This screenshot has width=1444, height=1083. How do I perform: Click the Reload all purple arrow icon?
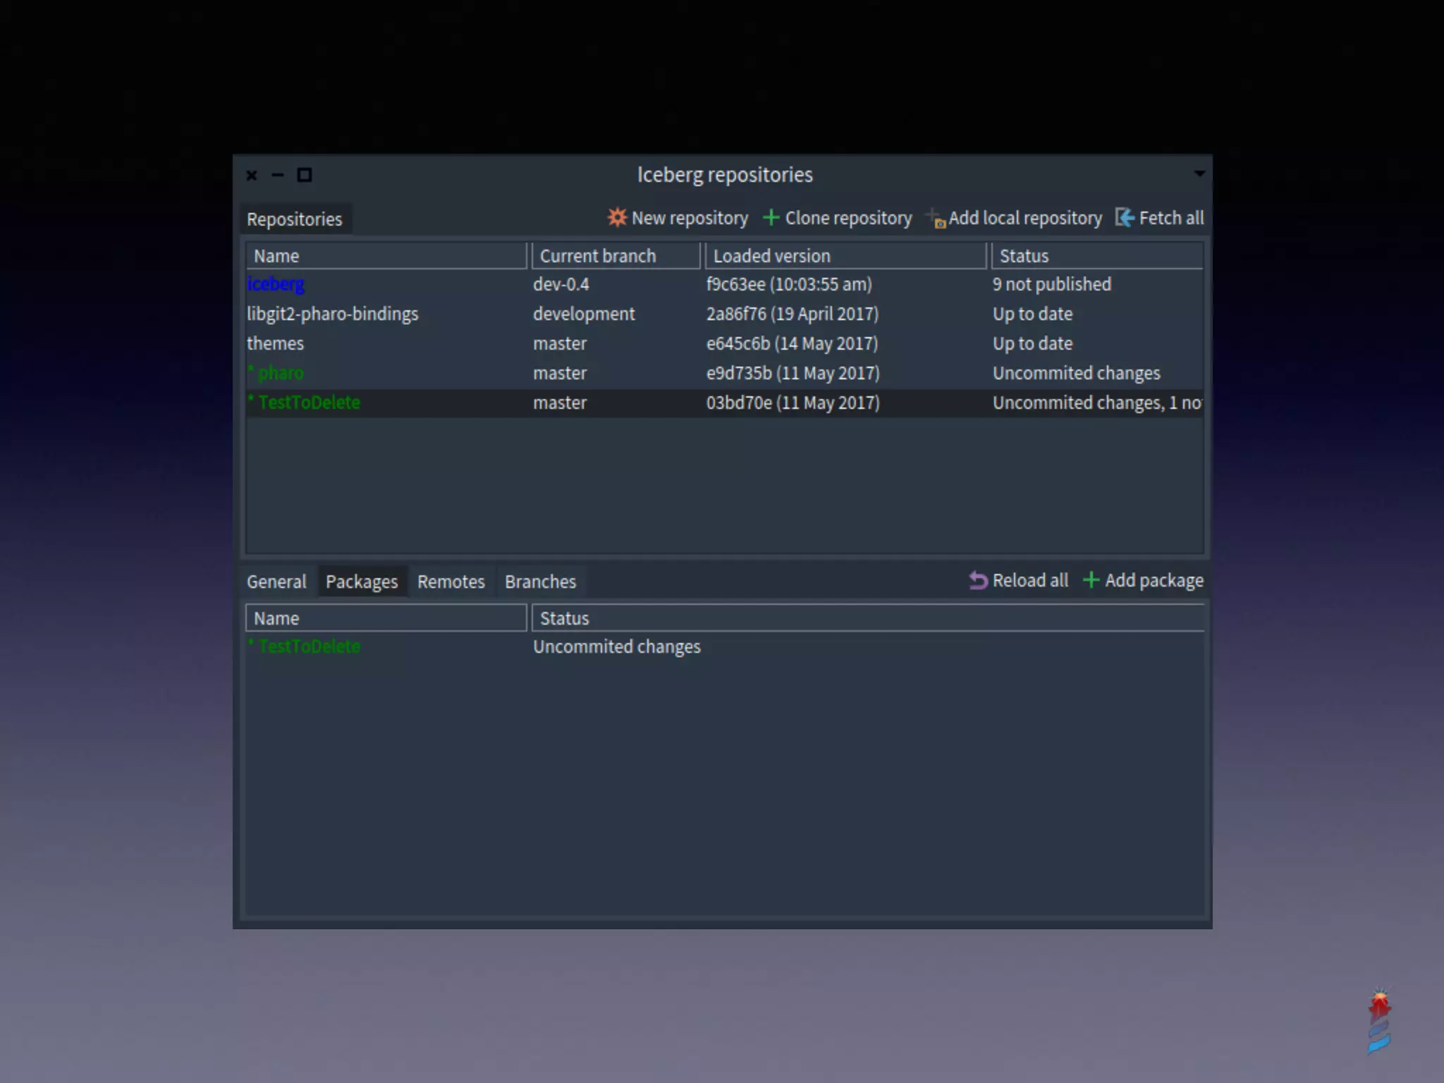point(978,580)
